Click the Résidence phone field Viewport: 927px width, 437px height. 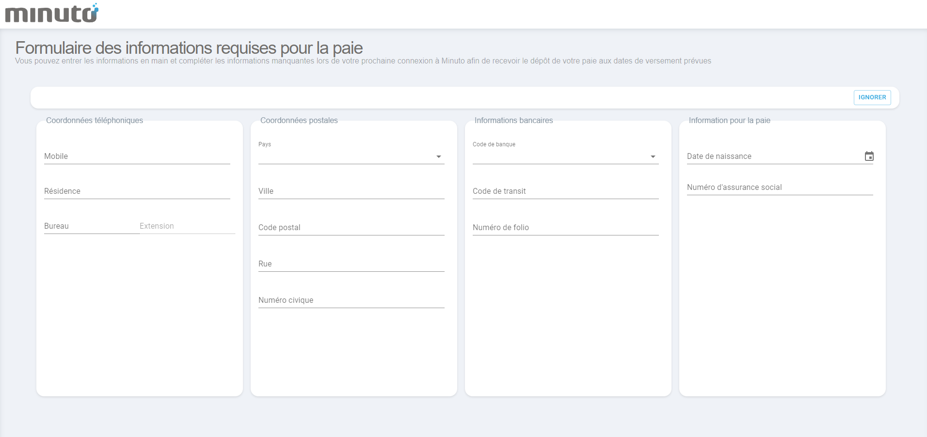(137, 191)
